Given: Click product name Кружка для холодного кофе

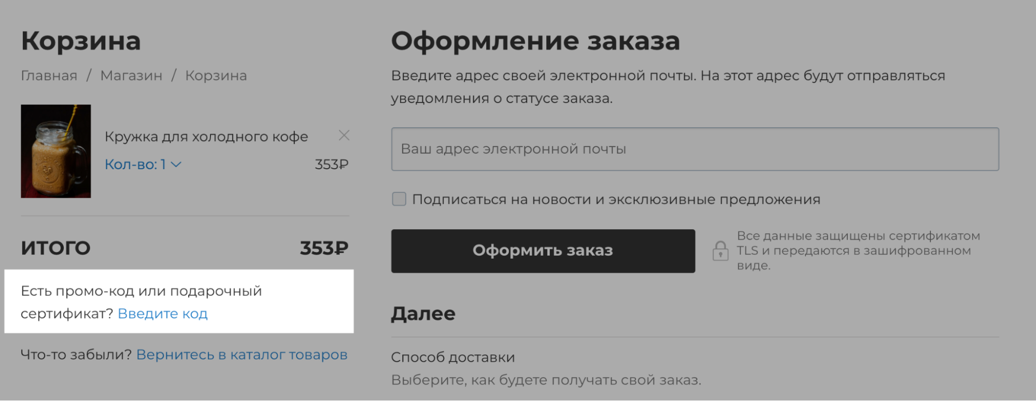Looking at the screenshot, I should pos(206,137).
